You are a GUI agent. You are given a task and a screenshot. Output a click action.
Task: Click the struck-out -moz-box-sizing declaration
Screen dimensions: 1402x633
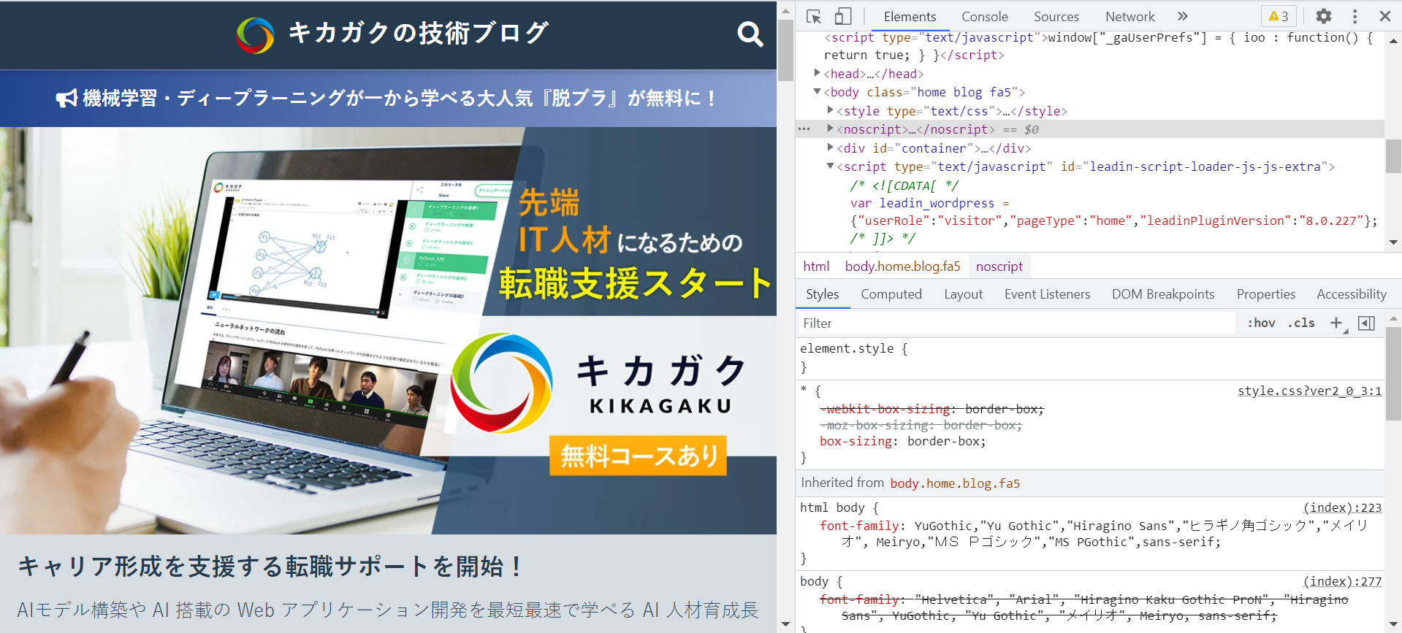921,426
